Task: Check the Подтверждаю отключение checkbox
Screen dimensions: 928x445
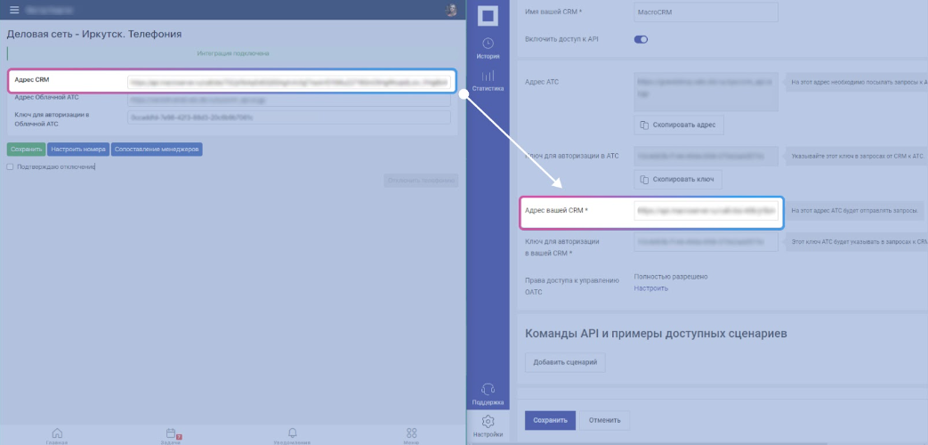Action: coord(10,166)
